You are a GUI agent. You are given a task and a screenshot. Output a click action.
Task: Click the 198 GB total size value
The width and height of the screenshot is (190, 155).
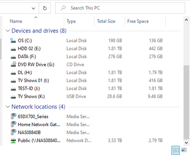point(115,41)
